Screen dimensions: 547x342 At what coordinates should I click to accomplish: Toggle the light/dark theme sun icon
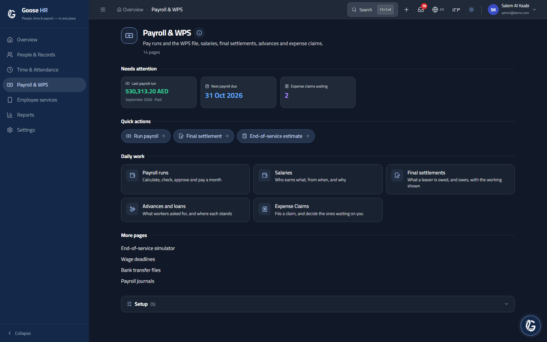(471, 10)
